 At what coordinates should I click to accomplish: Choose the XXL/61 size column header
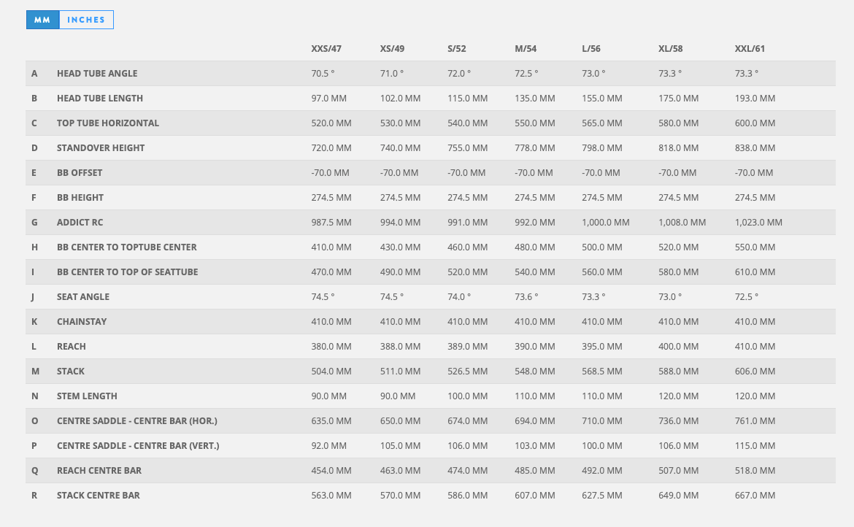coord(750,49)
